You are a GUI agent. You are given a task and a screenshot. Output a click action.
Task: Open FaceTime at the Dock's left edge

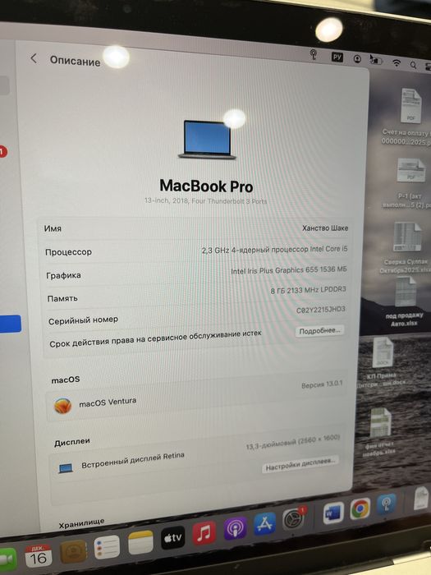click(8, 561)
